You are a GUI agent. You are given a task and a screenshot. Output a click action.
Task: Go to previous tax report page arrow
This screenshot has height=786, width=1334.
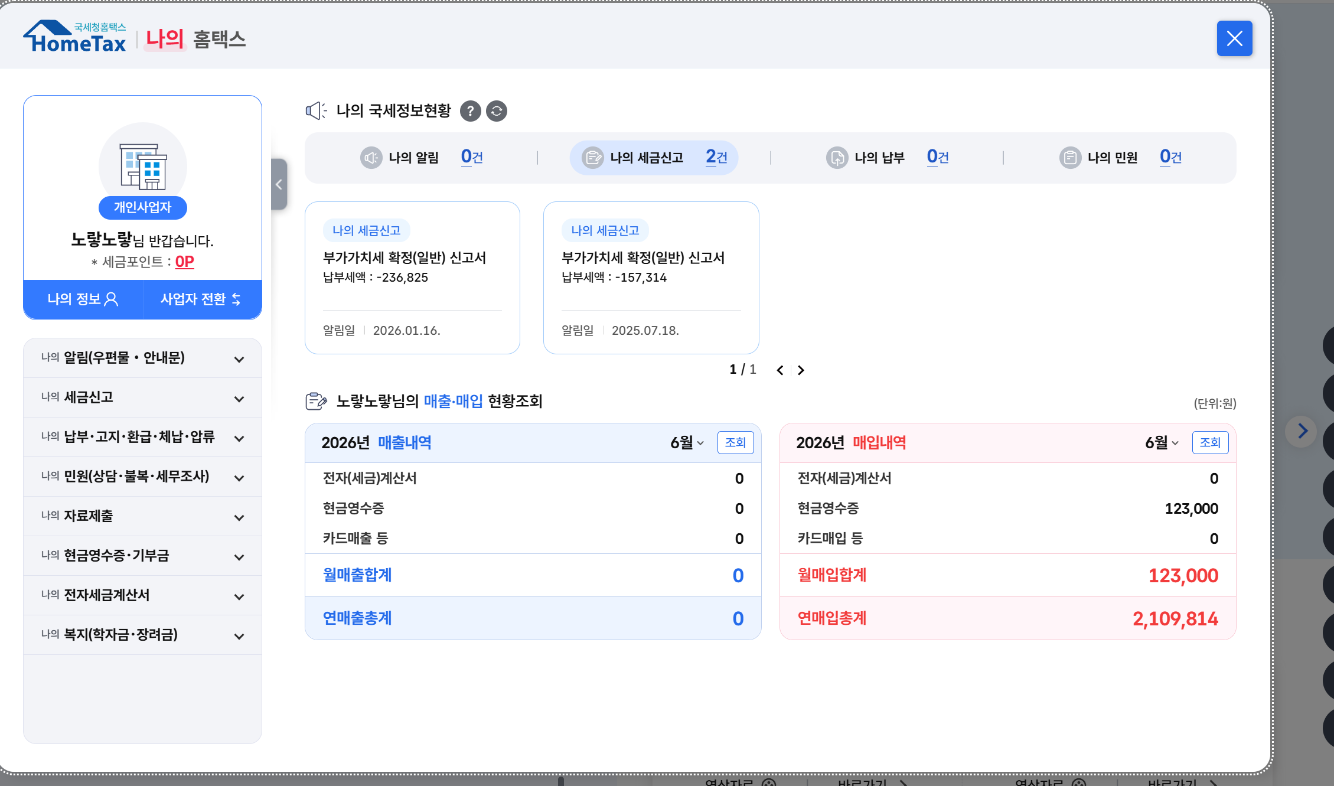(x=780, y=370)
